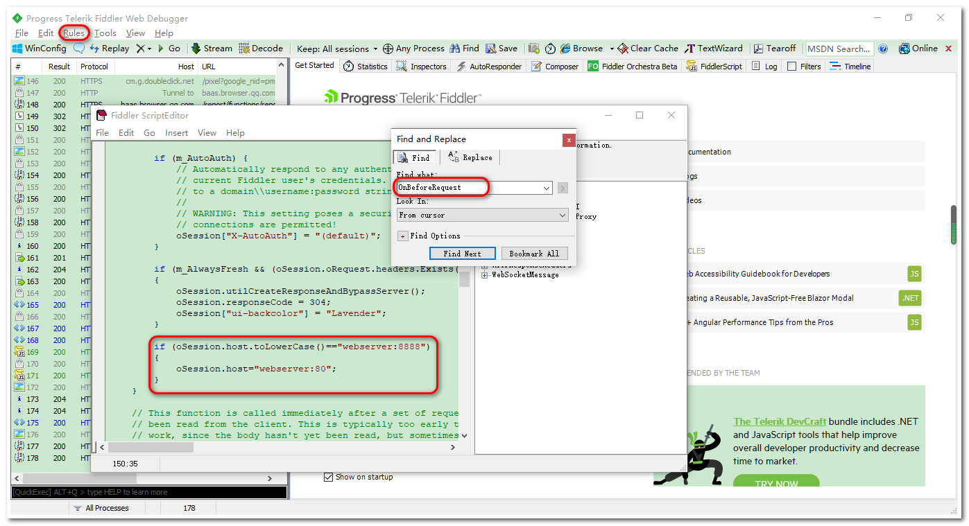Switch to the Inspectors tab
This screenshot has width=969, height=526.
click(422, 67)
